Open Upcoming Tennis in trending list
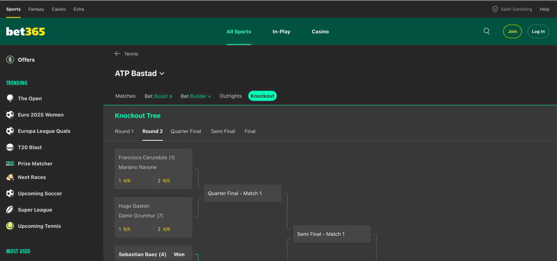This screenshot has width=557, height=261. [x=39, y=226]
